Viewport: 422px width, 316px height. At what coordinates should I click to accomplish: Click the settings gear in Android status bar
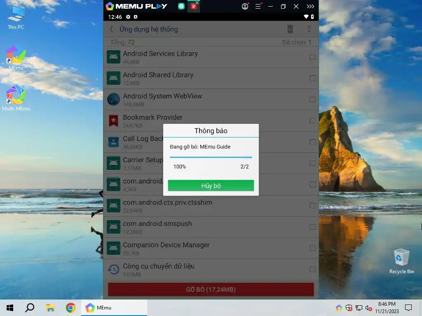(x=128, y=17)
